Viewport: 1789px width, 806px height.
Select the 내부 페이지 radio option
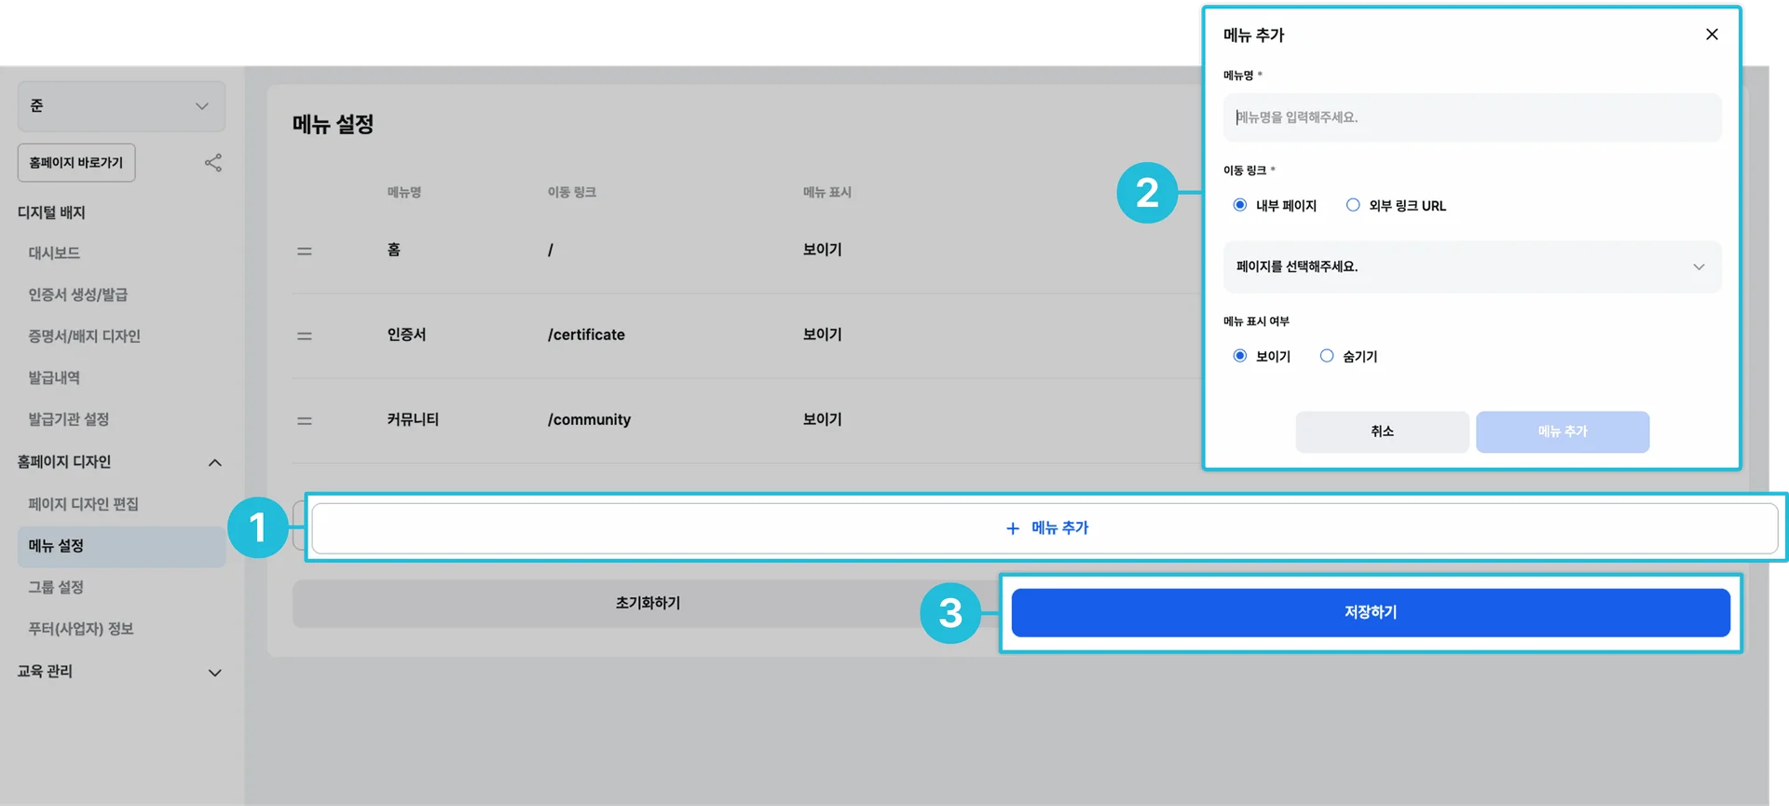pos(1240,205)
